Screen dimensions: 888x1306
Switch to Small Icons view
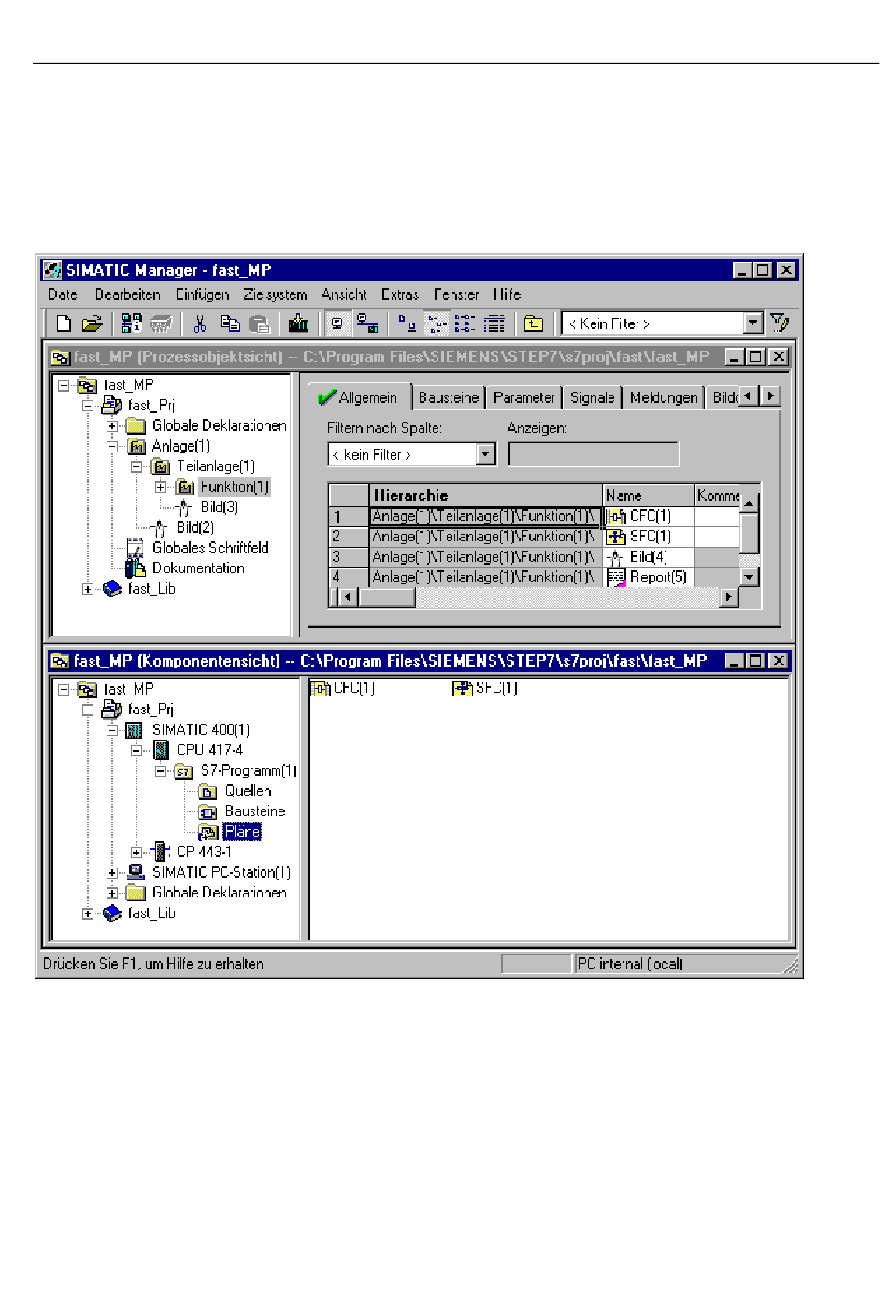pos(437,323)
